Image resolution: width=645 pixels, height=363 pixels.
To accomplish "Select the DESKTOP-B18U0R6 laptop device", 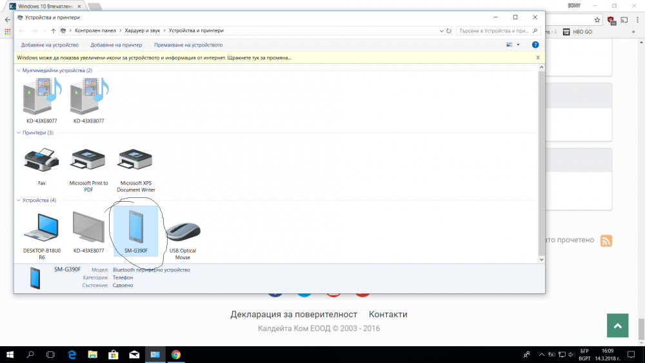I will point(41,237).
